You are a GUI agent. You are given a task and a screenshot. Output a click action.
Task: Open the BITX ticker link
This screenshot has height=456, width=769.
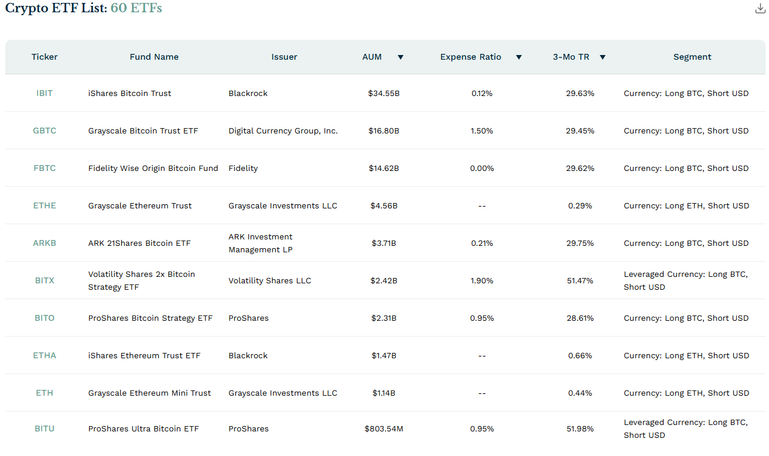45,280
